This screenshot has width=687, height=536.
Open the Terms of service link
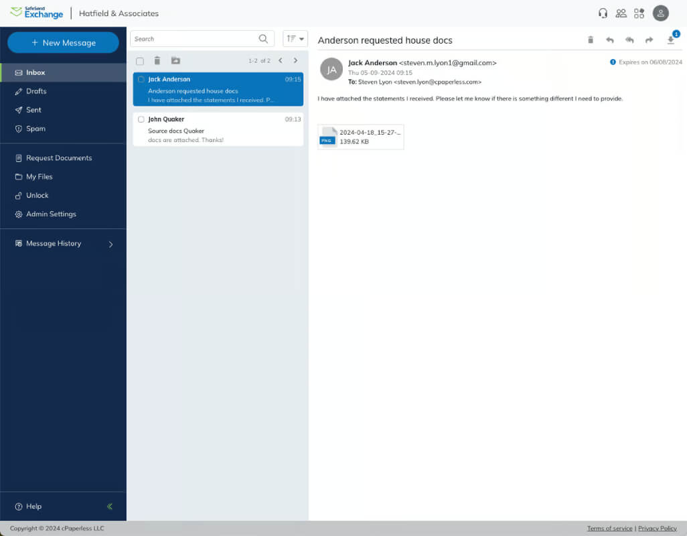click(609, 528)
